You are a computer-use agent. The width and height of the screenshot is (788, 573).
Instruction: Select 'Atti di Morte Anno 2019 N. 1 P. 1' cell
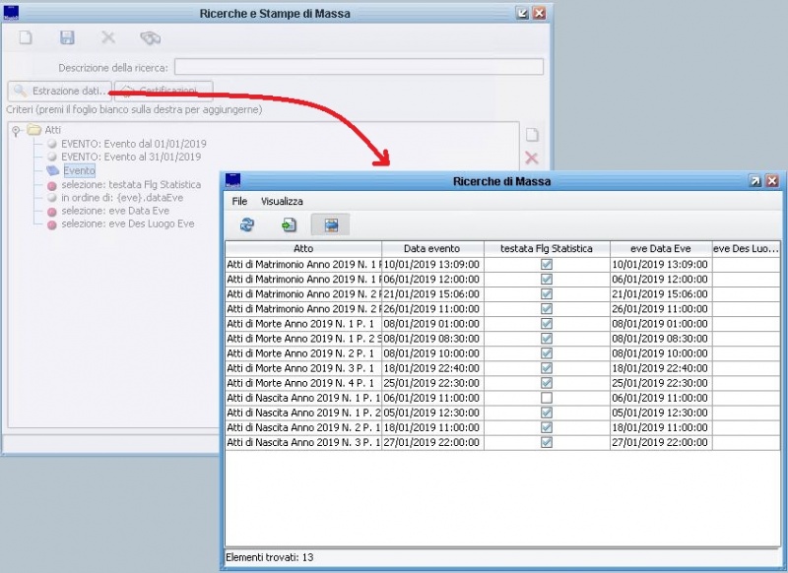[x=303, y=323]
